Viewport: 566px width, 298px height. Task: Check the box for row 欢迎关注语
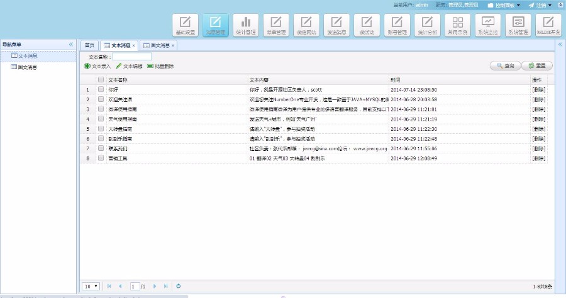click(x=101, y=99)
